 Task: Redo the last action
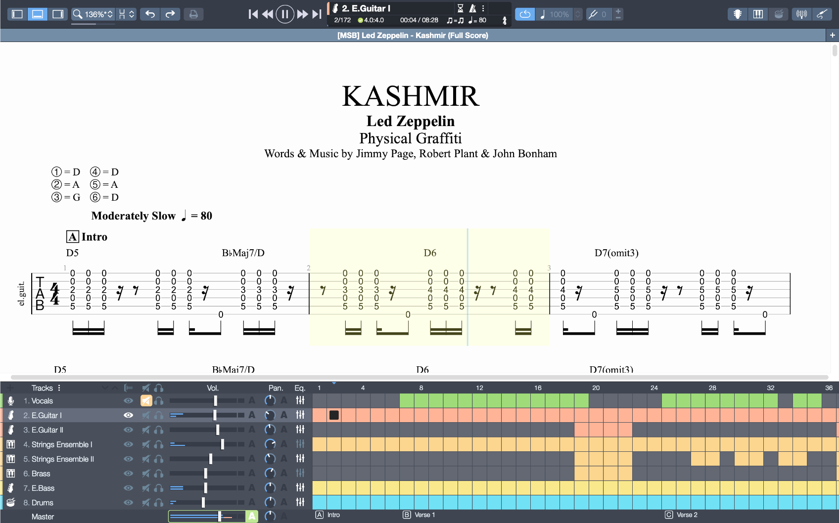pos(170,14)
